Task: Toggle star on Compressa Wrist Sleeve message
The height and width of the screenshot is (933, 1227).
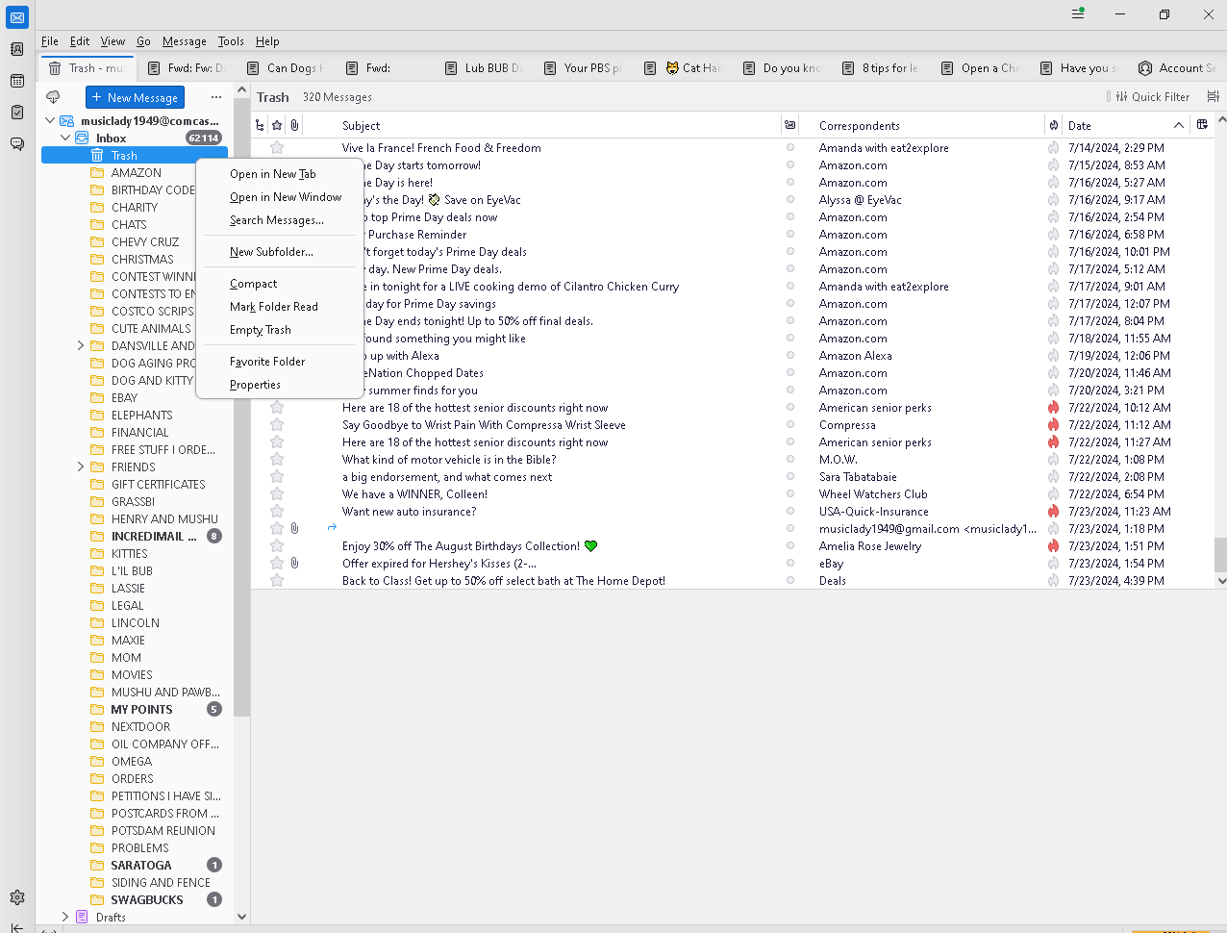Action: coord(277,425)
